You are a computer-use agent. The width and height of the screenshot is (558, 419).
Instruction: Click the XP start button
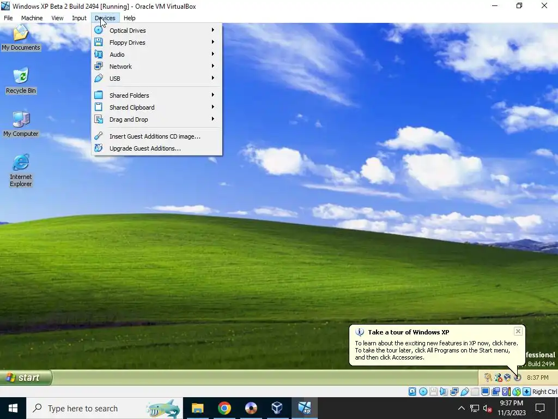pos(26,378)
